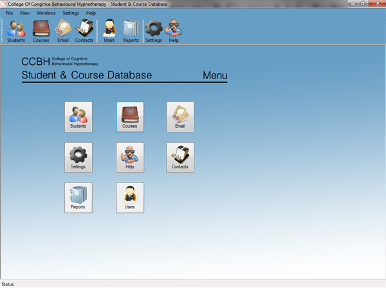Open Courses from the top toolbar
This screenshot has width=386, height=288.
coord(41,32)
